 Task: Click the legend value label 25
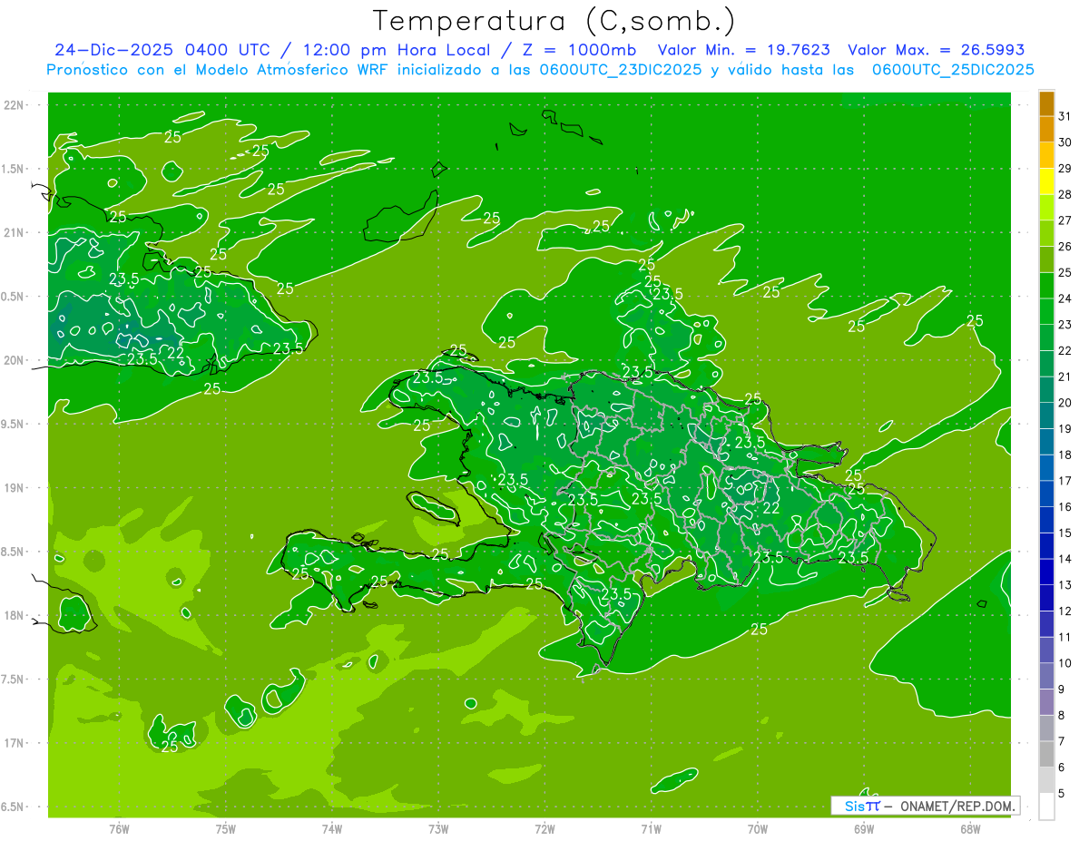[x=1064, y=272]
